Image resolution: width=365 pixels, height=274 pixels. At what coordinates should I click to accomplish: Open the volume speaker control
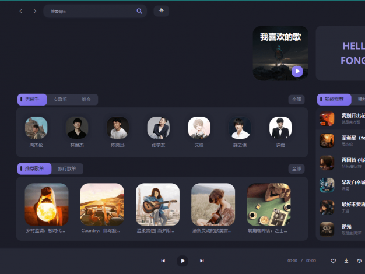click(359, 261)
